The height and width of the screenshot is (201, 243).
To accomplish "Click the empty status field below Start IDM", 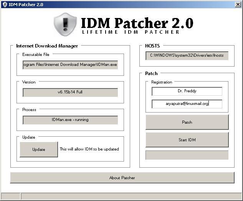I will pos(187,155).
